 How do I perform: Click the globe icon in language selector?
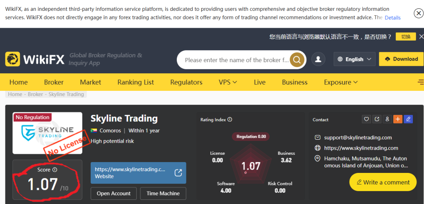coord(340,59)
